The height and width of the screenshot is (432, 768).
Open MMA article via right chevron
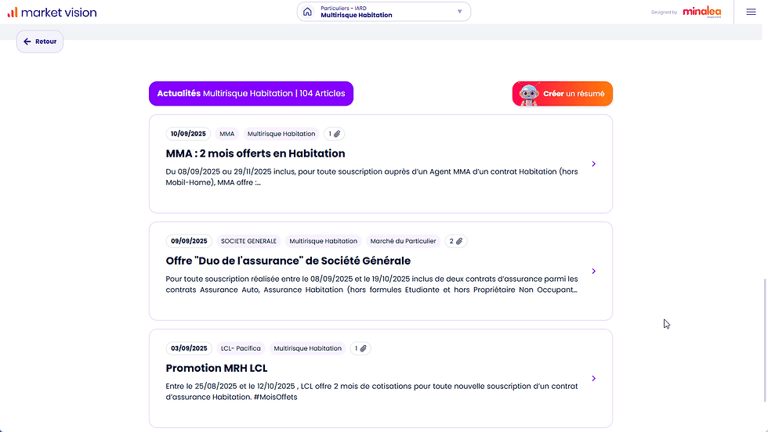click(x=594, y=164)
